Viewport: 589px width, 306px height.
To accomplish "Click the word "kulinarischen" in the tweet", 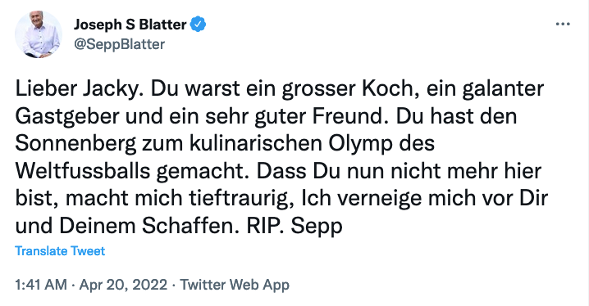I will pos(255,145).
